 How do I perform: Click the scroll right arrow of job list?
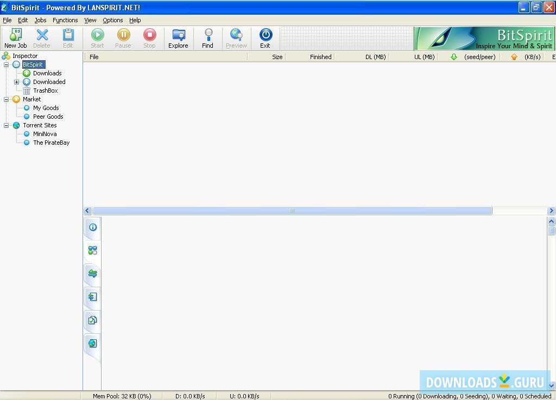(551, 211)
